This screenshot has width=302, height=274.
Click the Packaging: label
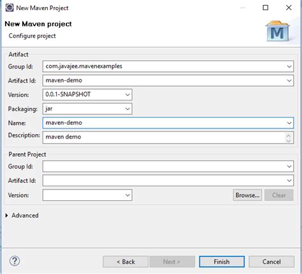pos(23,109)
